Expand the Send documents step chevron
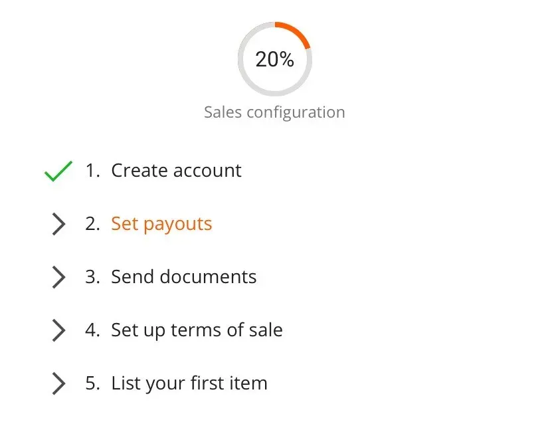550x442 pixels. pyautogui.click(x=58, y=277)
